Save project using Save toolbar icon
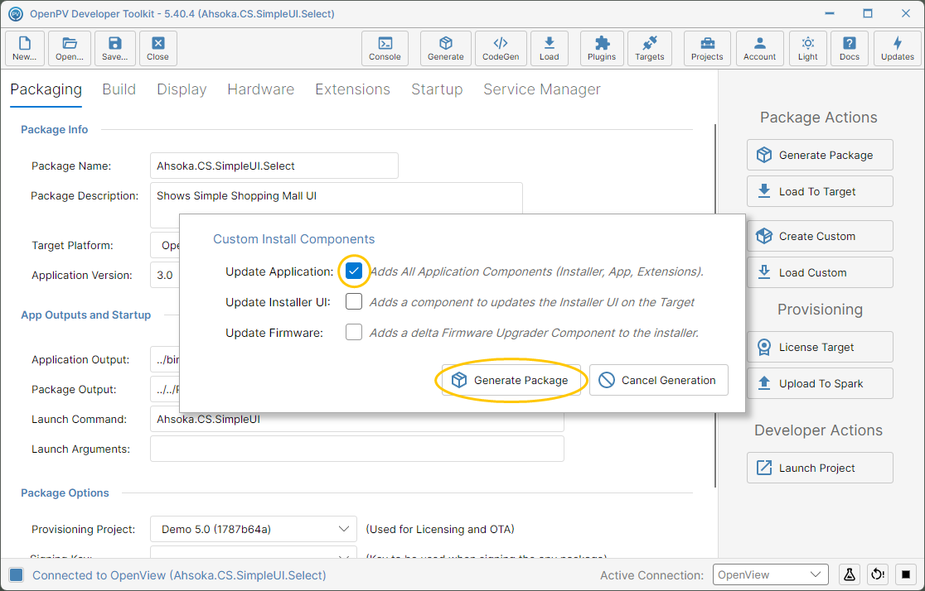The width and height of the screenshot is (925, 591). [x=115, y=48]
